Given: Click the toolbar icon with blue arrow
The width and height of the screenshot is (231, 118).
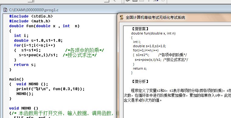Looking at the screenshot, I should pyautogui.click(x=156, y=1).
